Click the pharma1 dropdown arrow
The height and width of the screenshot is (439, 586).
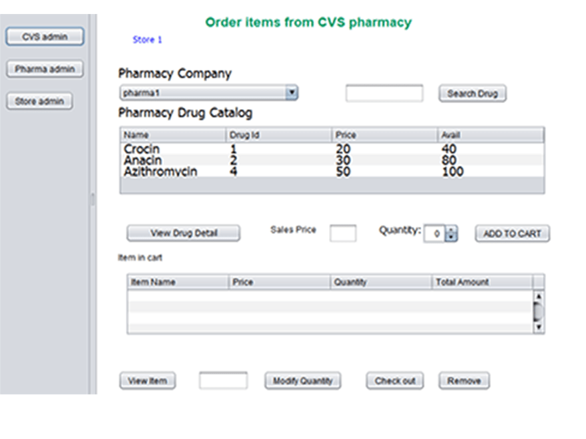[x=292, y=92]
